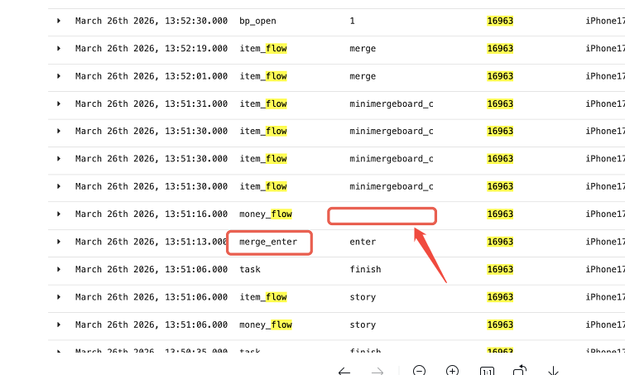Click the timestamp March 26th 2026, 13:52:01.000
Image resolution: width=625 pixels, height=375 pixels.
[x=151, y=76]
